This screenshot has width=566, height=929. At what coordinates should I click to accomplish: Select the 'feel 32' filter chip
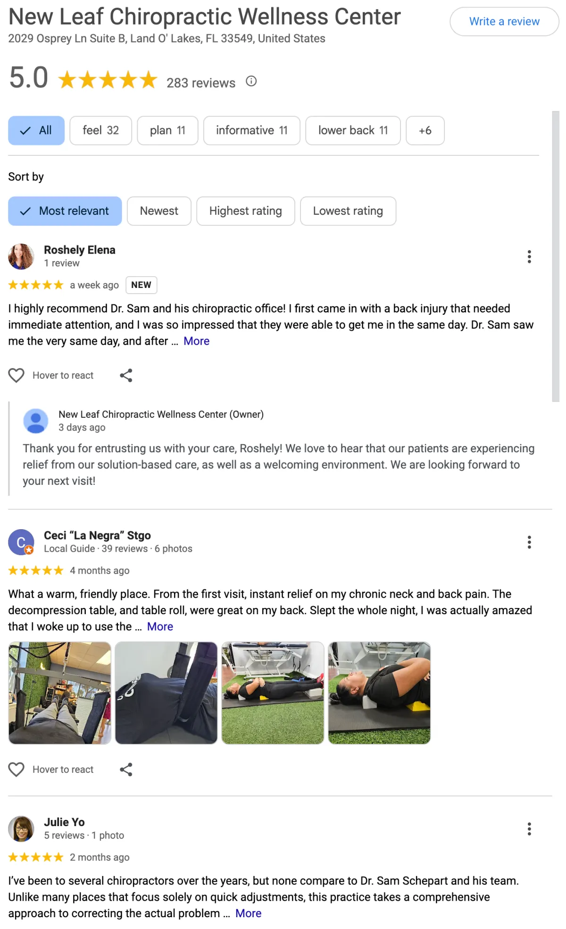point(100,130)
